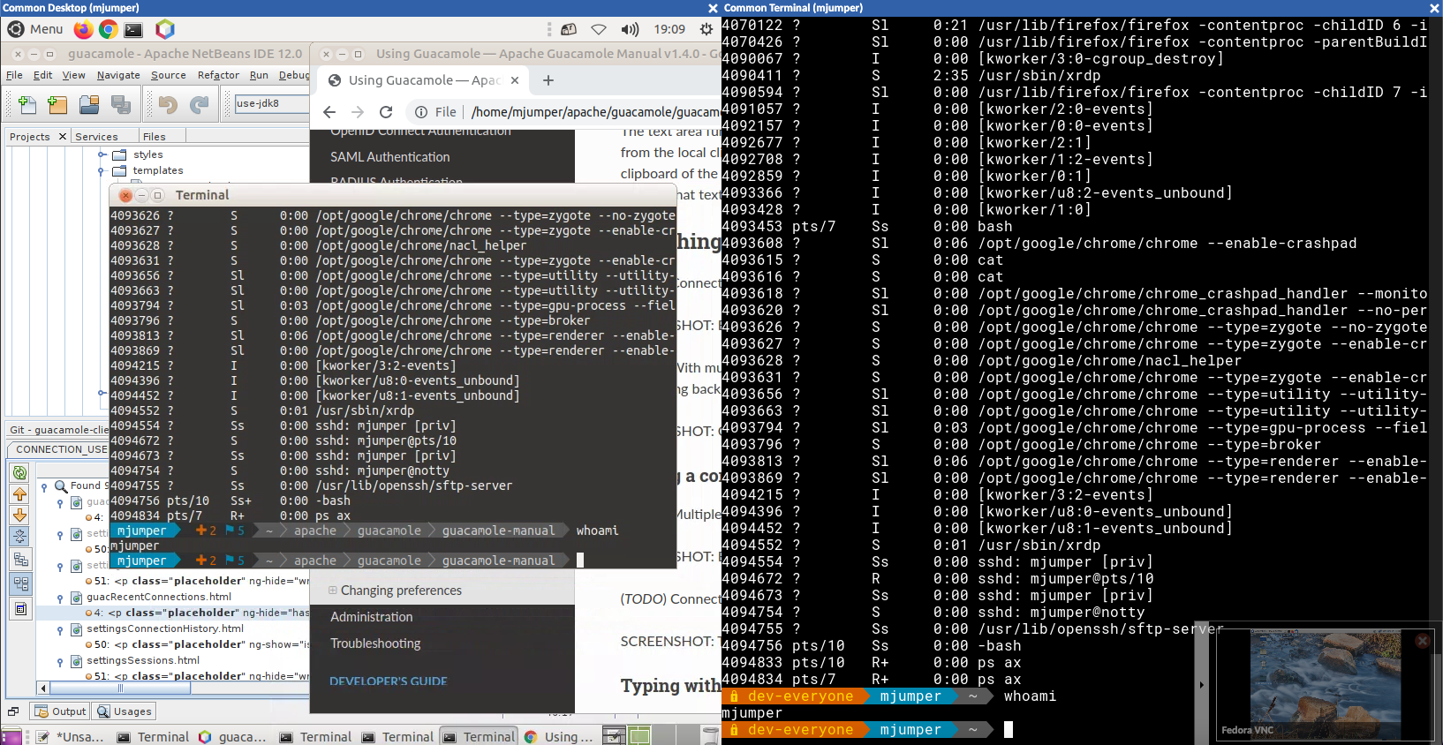
Task: Launch Firefox from the top panel
Action: (83, 29)
